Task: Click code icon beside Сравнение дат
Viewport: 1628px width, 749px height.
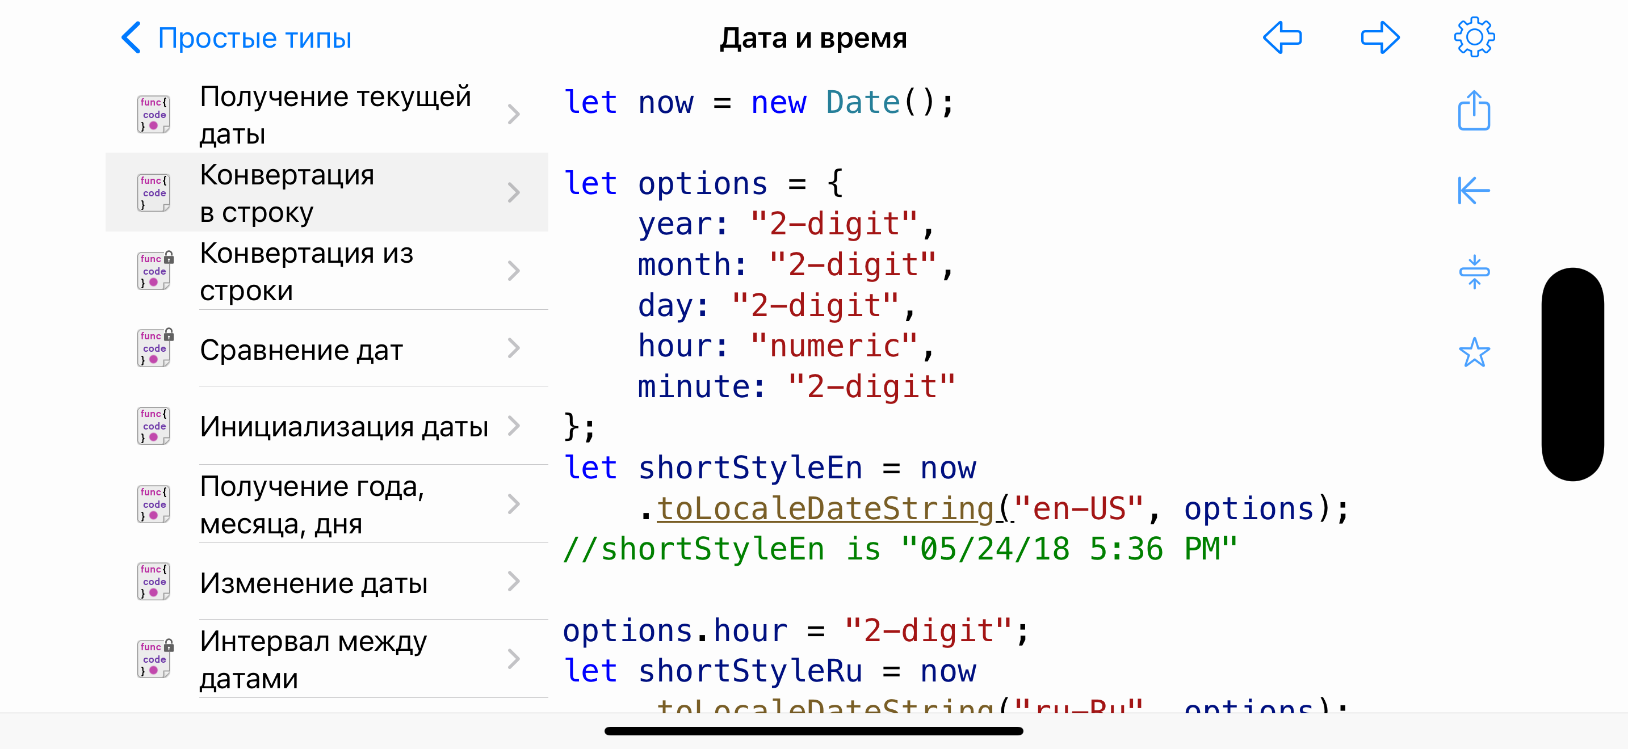Action: (x=154, y=348)
